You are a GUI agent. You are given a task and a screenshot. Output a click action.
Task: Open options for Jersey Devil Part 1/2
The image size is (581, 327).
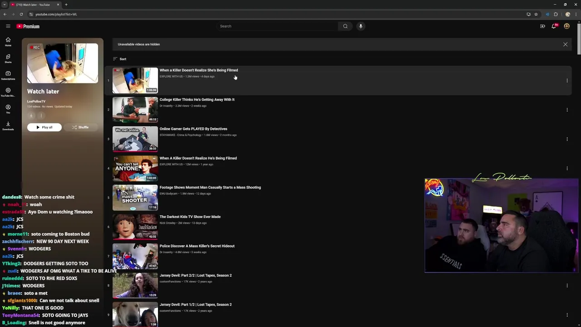[x=567, y=315]
